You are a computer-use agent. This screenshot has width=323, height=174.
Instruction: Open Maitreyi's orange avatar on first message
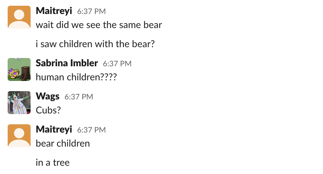(19, 17)
